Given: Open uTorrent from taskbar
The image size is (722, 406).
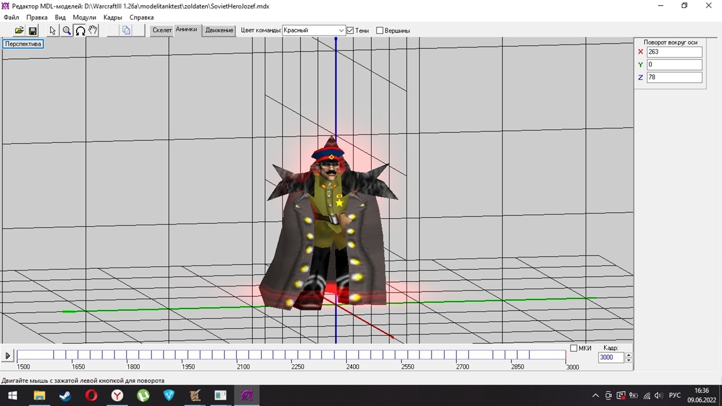Looking at the screenshot, I should (143, 396).
